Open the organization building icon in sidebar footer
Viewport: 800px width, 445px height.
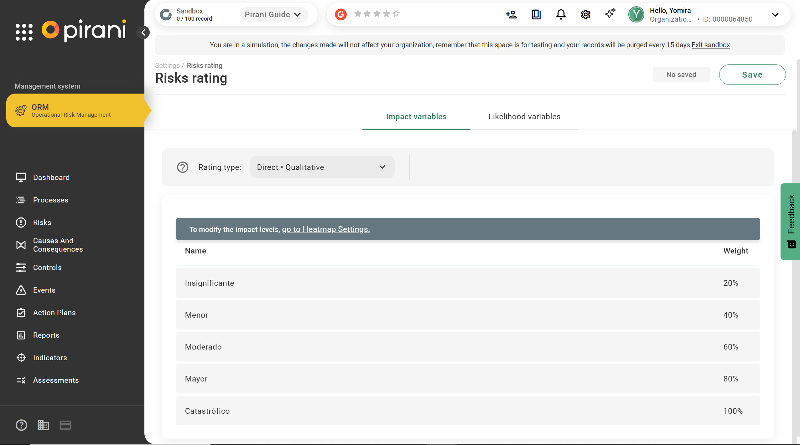pyautogui.click(x=43, y=425)
